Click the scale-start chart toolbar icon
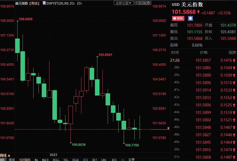 tap(140, 3)
